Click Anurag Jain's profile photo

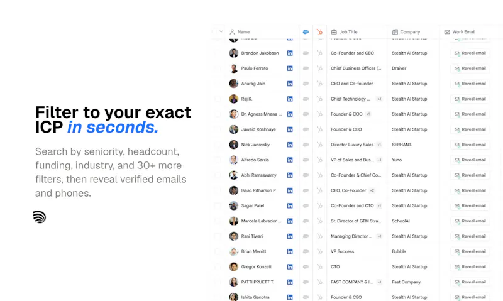pos(233,84)
